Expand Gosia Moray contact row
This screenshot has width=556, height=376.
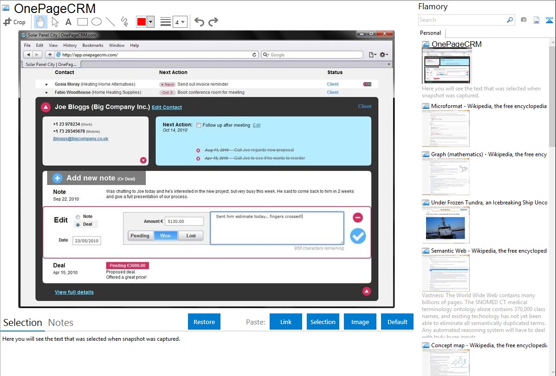pos(46,85)
